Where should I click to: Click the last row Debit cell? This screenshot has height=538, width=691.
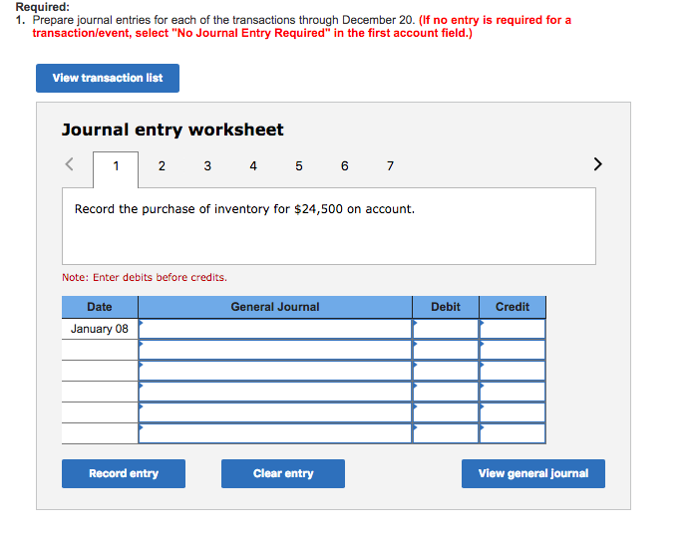tap(446, 433)
